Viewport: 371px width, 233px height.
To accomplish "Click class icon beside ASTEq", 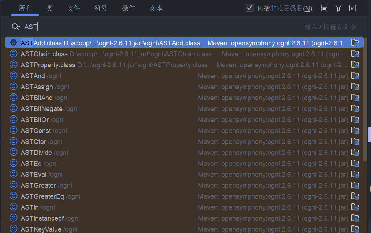I will [14, 163].
